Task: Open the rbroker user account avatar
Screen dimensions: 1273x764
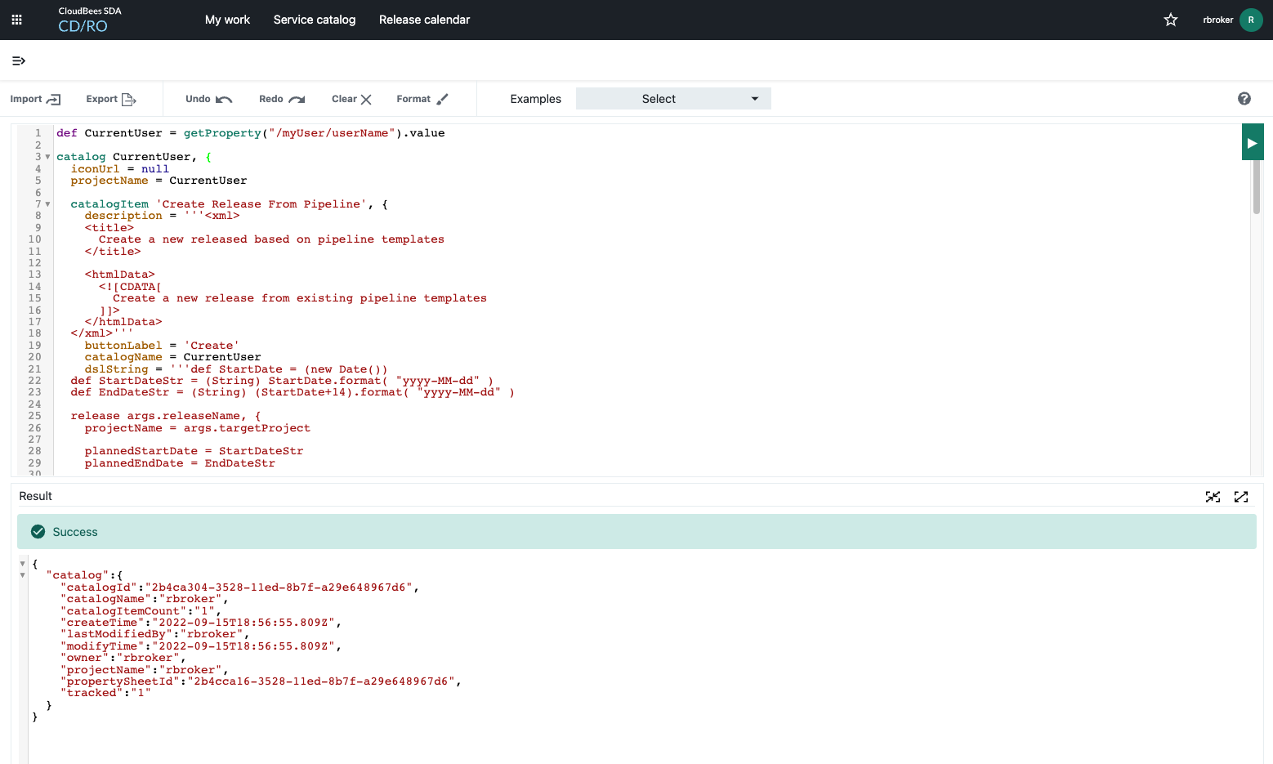Action: click(x=1250, y=19)
